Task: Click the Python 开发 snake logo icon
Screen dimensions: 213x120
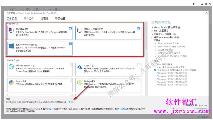Action: pos(11,82)
